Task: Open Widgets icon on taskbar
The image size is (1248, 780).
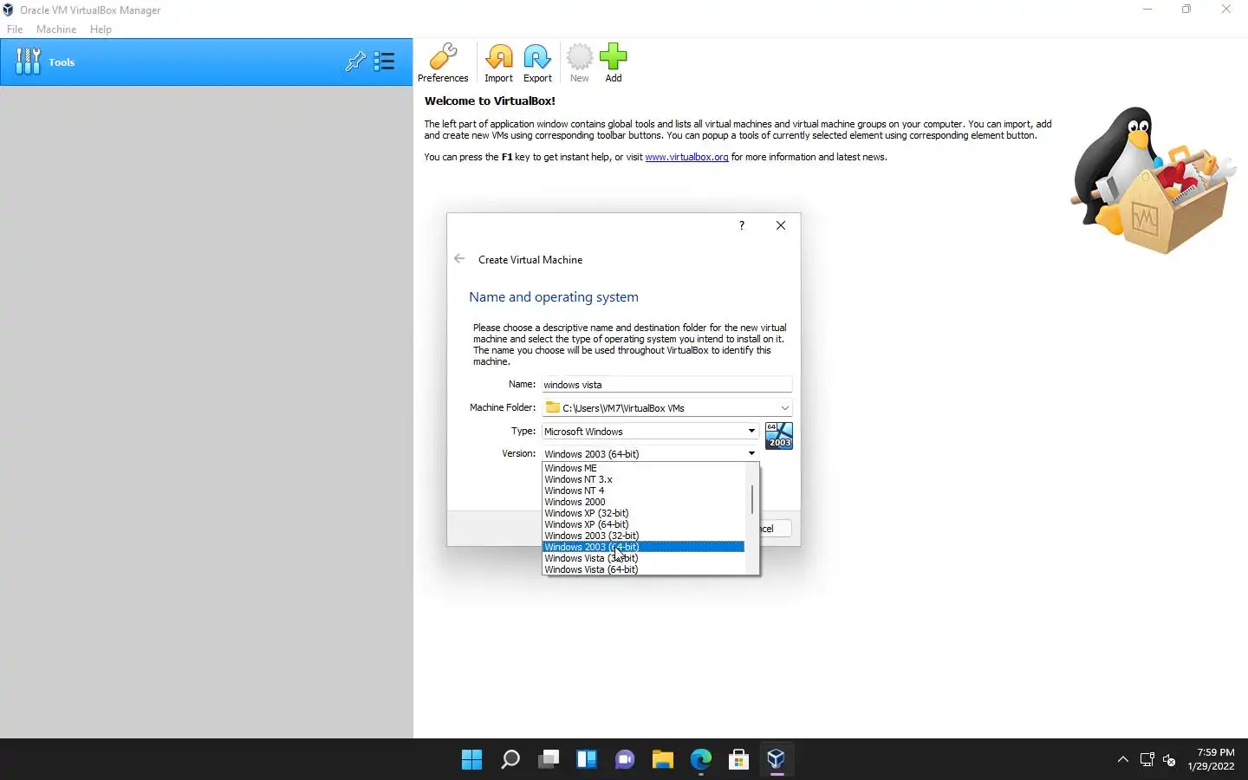Action: pos(587,760)
